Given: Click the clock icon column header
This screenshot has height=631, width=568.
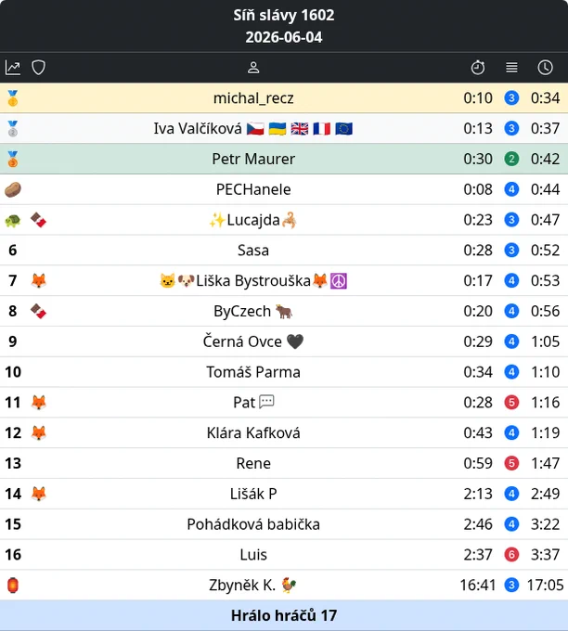Looking at the screenshot, I should click(545, 68).
